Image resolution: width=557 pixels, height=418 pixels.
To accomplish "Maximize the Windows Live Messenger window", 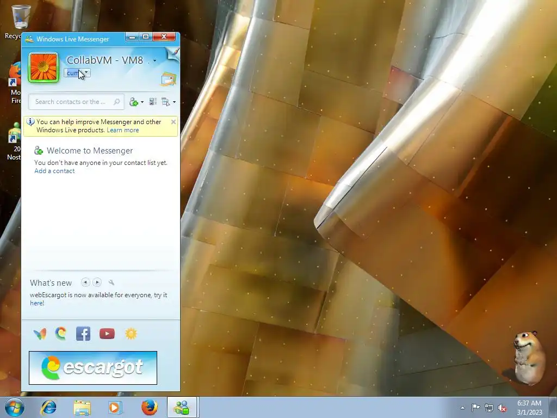I will (146, 36).
